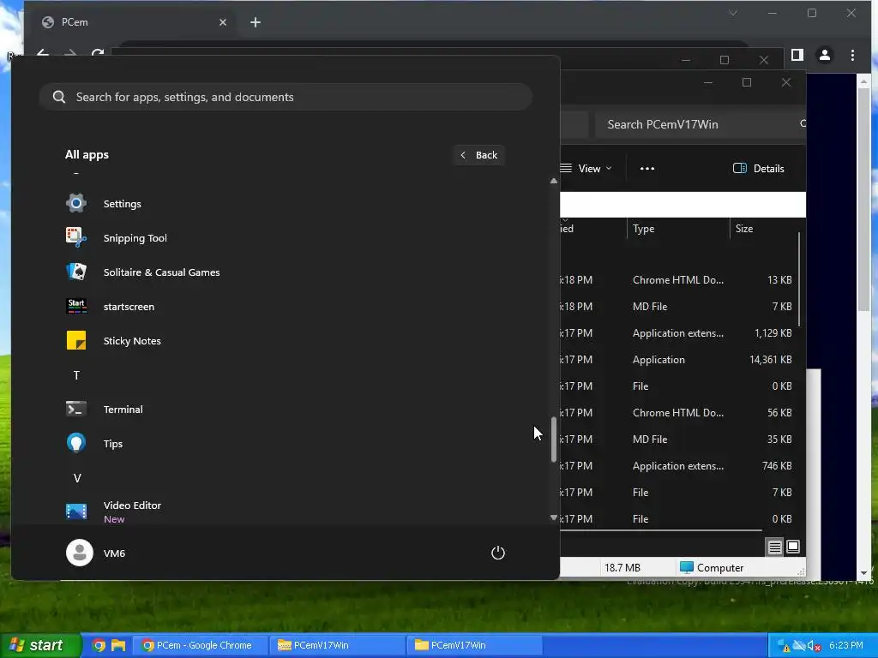The height and width of the screenshot is (658, 878).
Task: Reload the PCem page in Chrome
Action: 98,54
